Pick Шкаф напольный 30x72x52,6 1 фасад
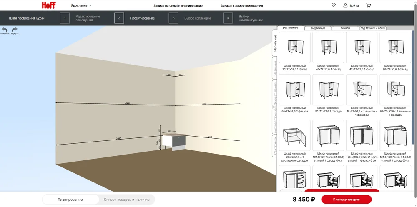Screen dimensions: 417x207 (294, 47)
